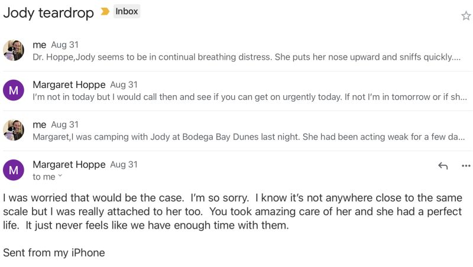Toggle the yellow importance marker

(105, 12)
